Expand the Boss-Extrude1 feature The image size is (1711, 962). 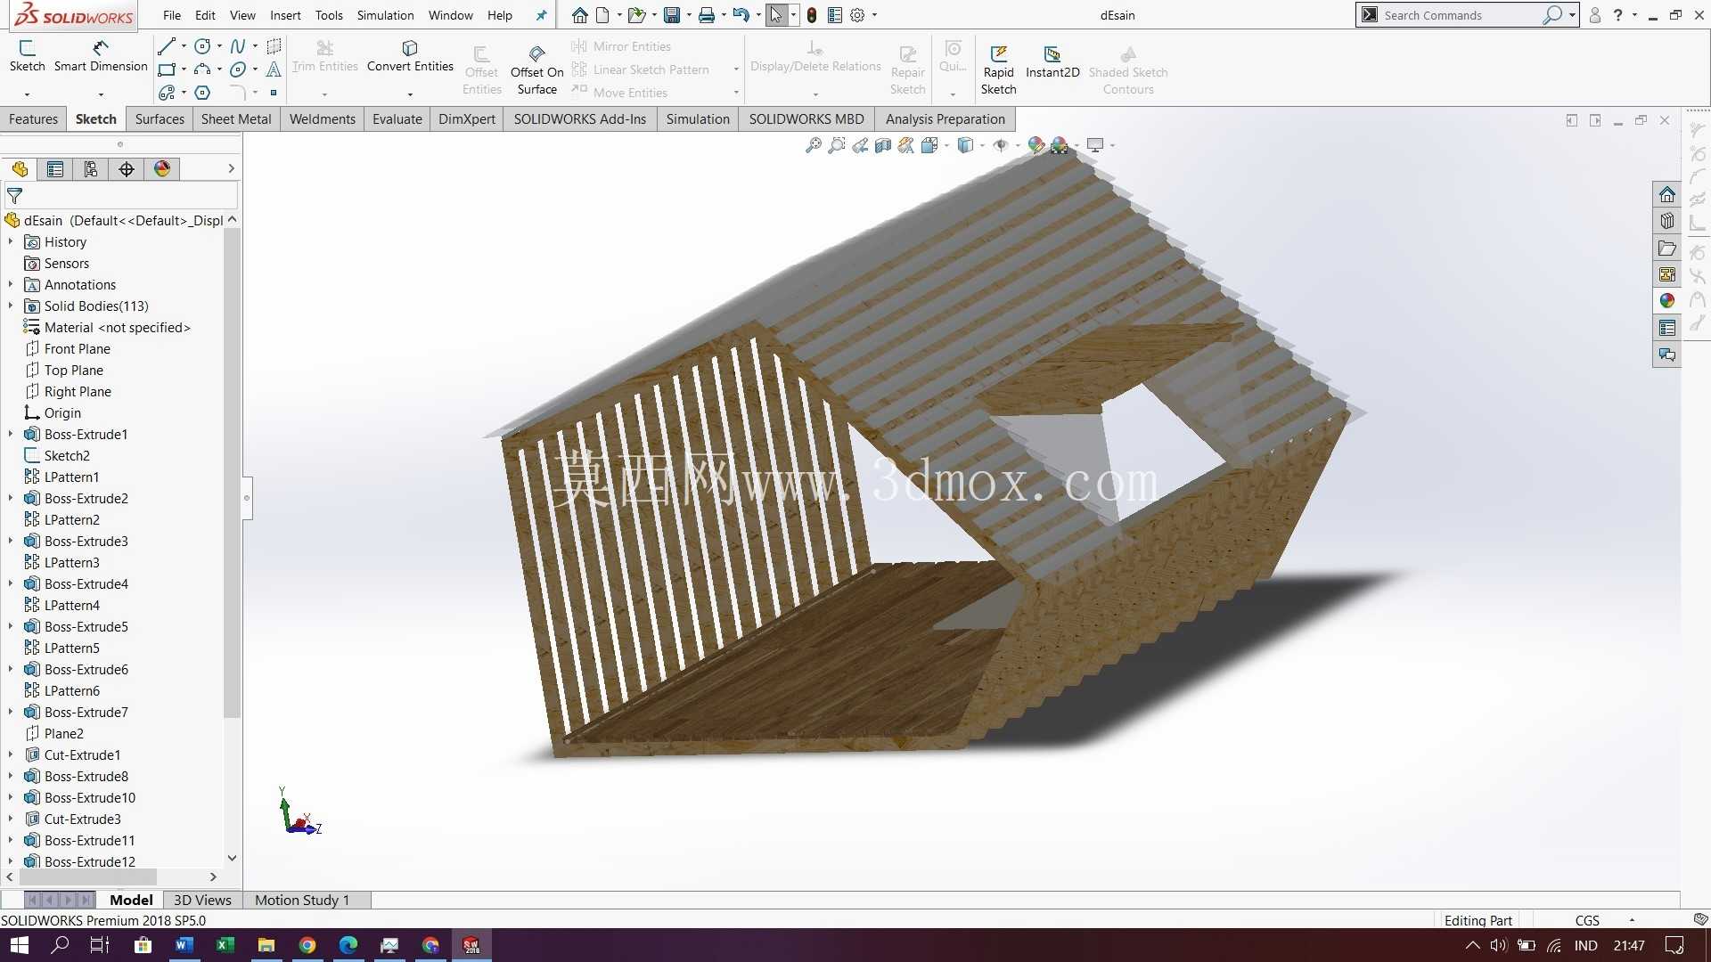tap(11, 435)
